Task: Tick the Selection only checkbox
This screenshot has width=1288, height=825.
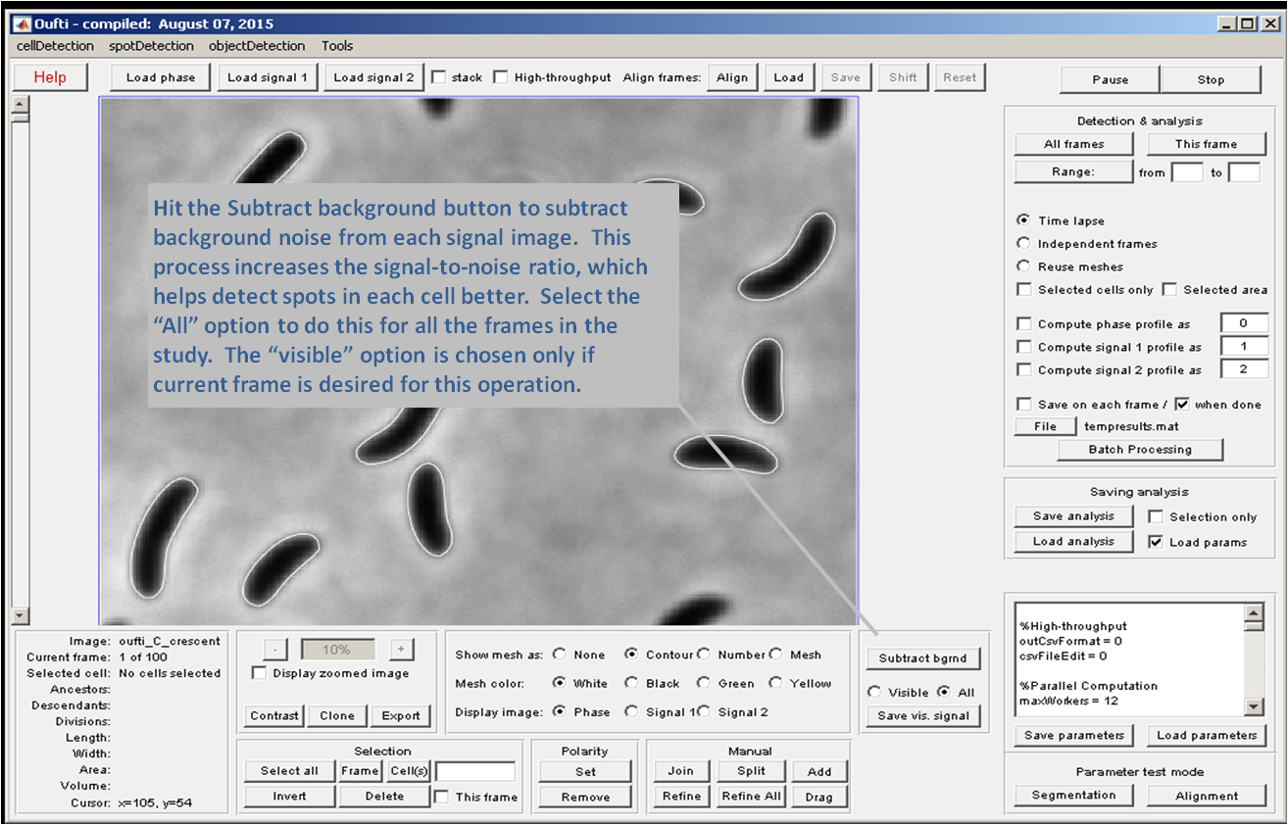Action: (1156, 516)
